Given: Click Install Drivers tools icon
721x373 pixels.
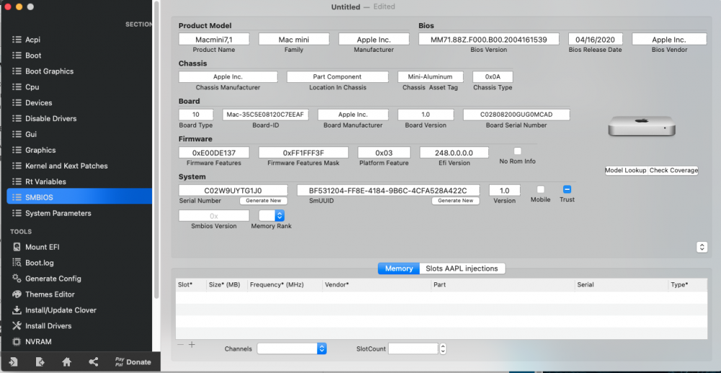Looking at the screenshot, I should pyautogui.click(x=17, y=325).
